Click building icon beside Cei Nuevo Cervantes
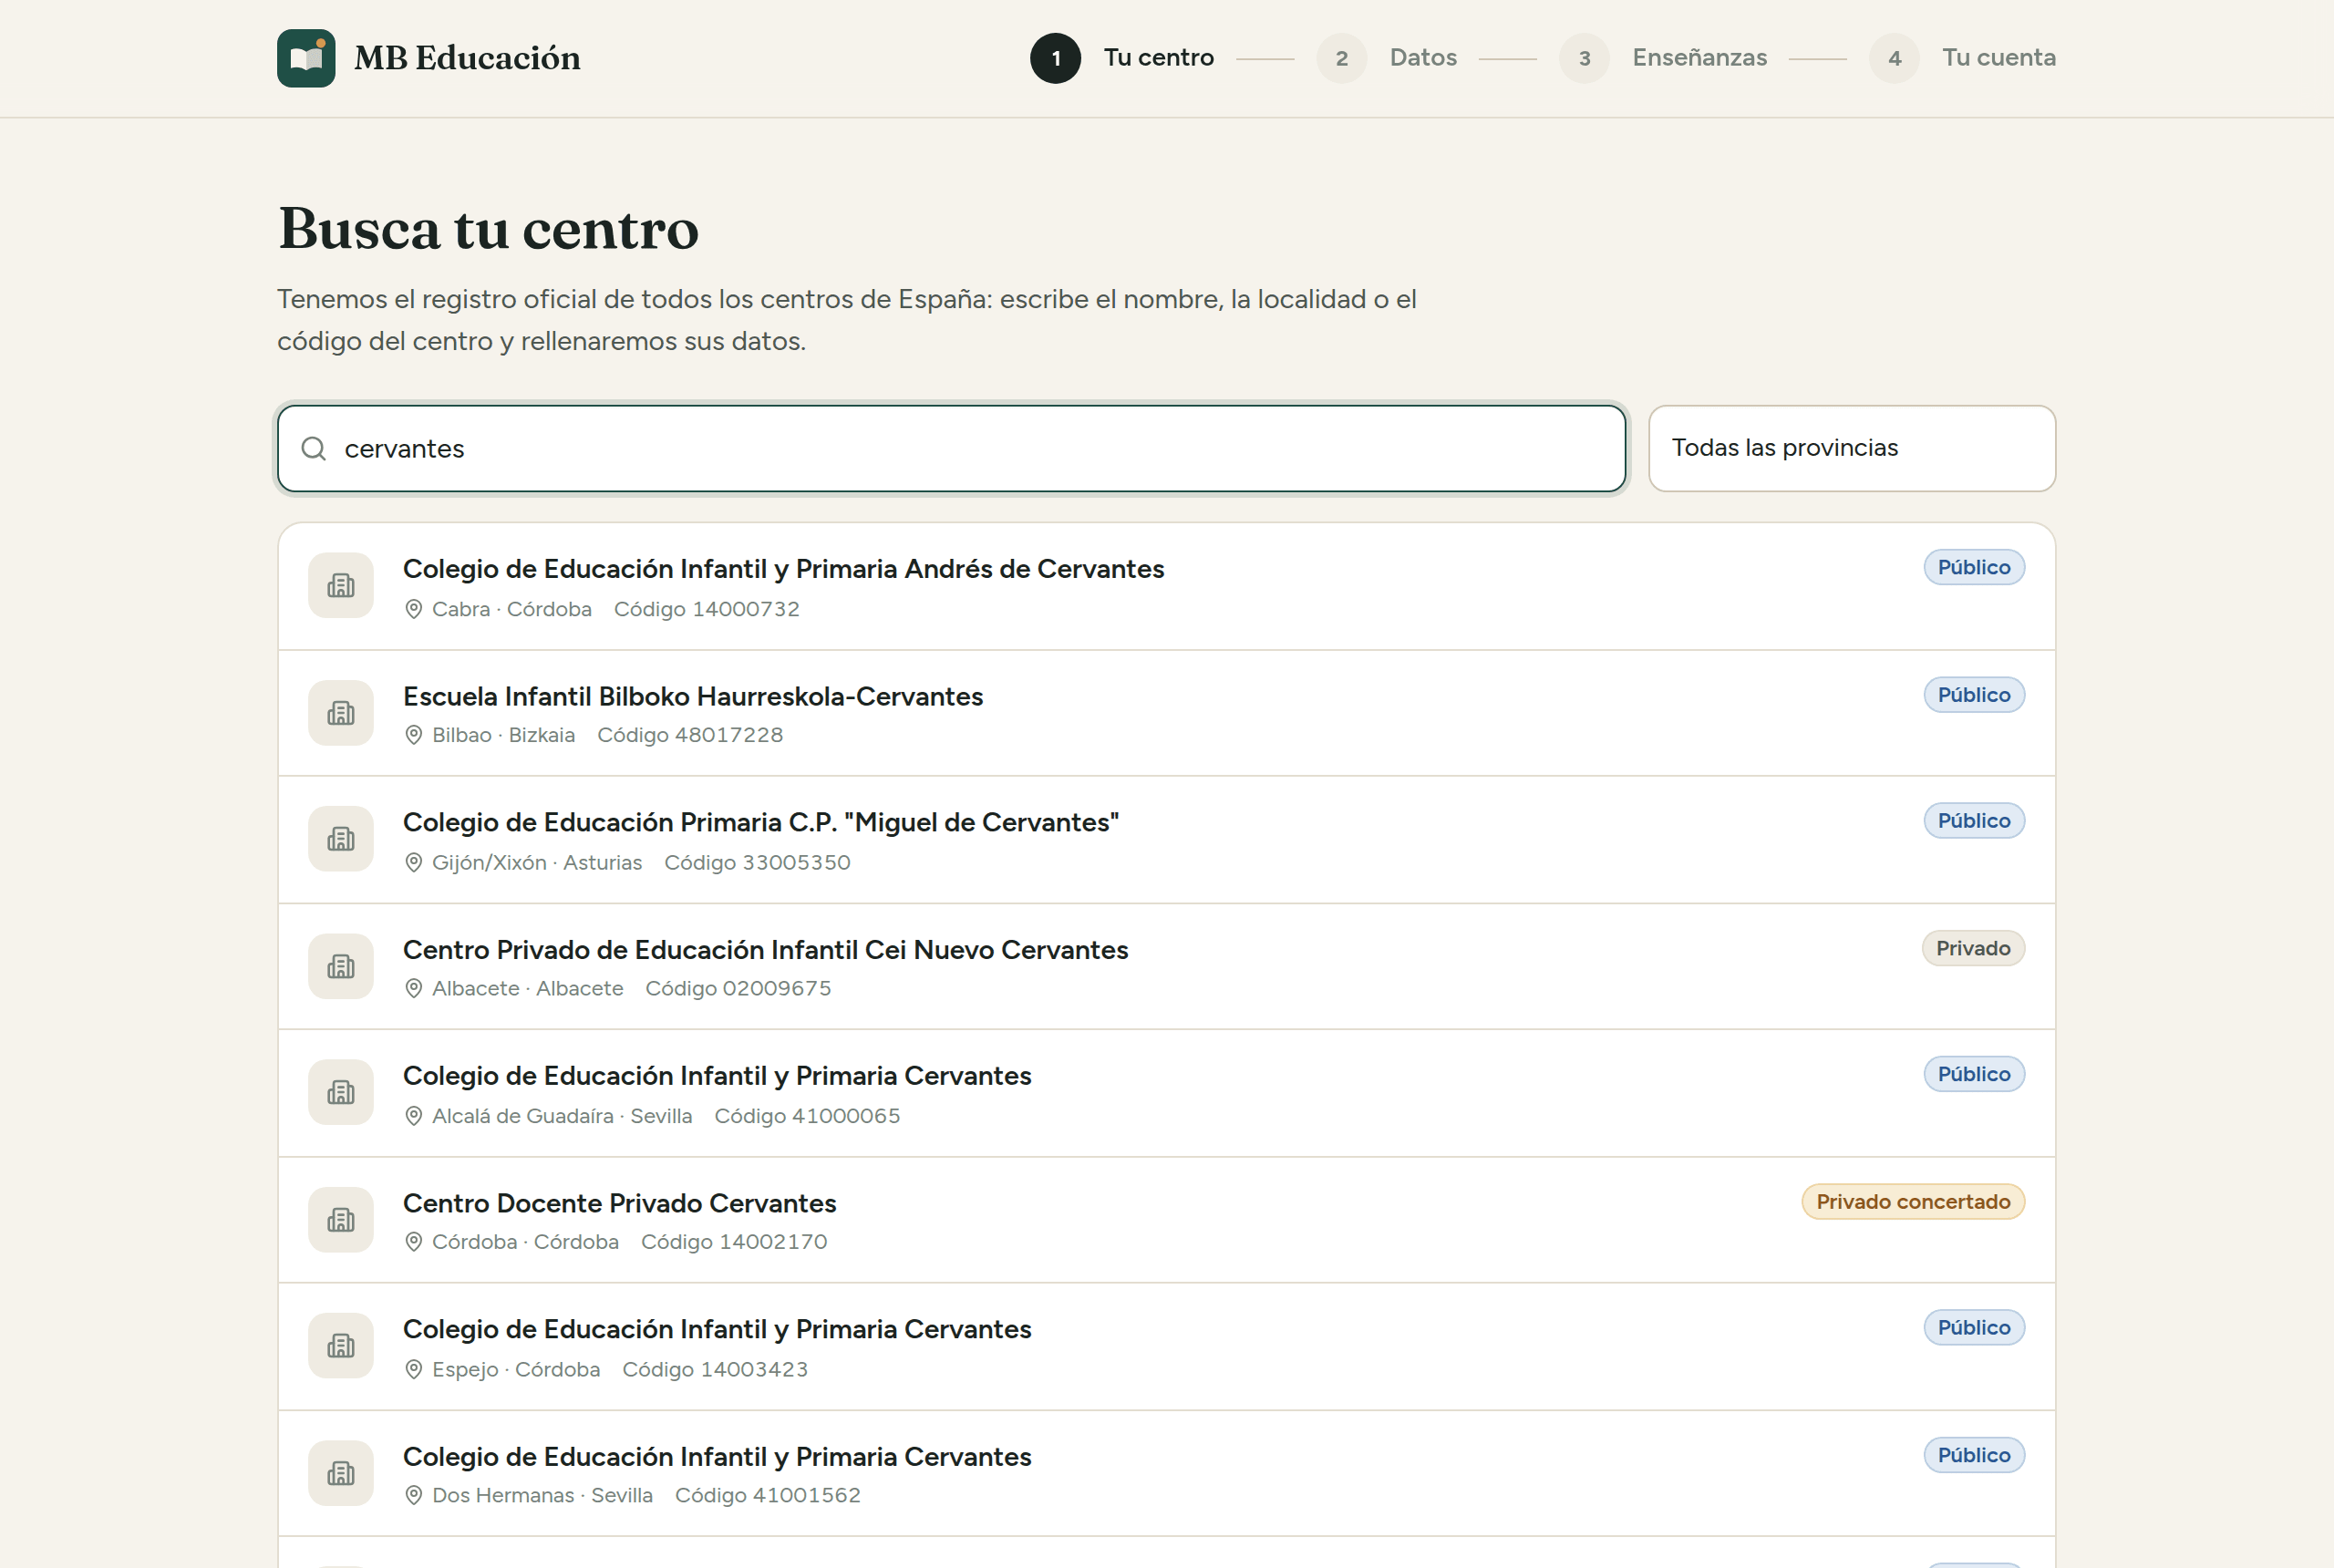The width and height of the screenshot is (2334, 1568). (x=341, y=967)
